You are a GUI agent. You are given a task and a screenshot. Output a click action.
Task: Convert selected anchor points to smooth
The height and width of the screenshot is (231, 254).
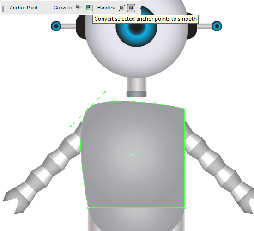pos(89,7)
